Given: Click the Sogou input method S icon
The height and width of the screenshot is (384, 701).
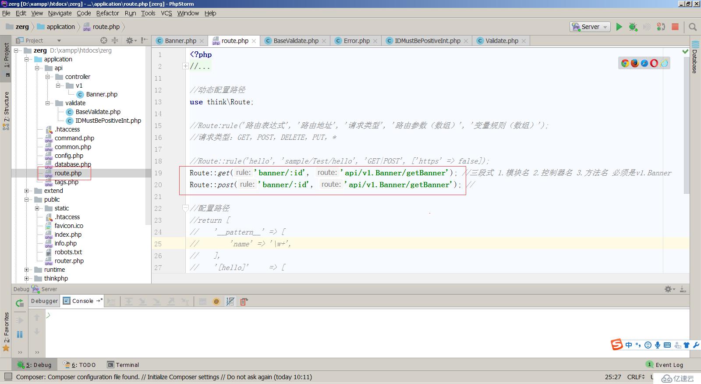Looking at the screenshot, I should click(617, 345).
